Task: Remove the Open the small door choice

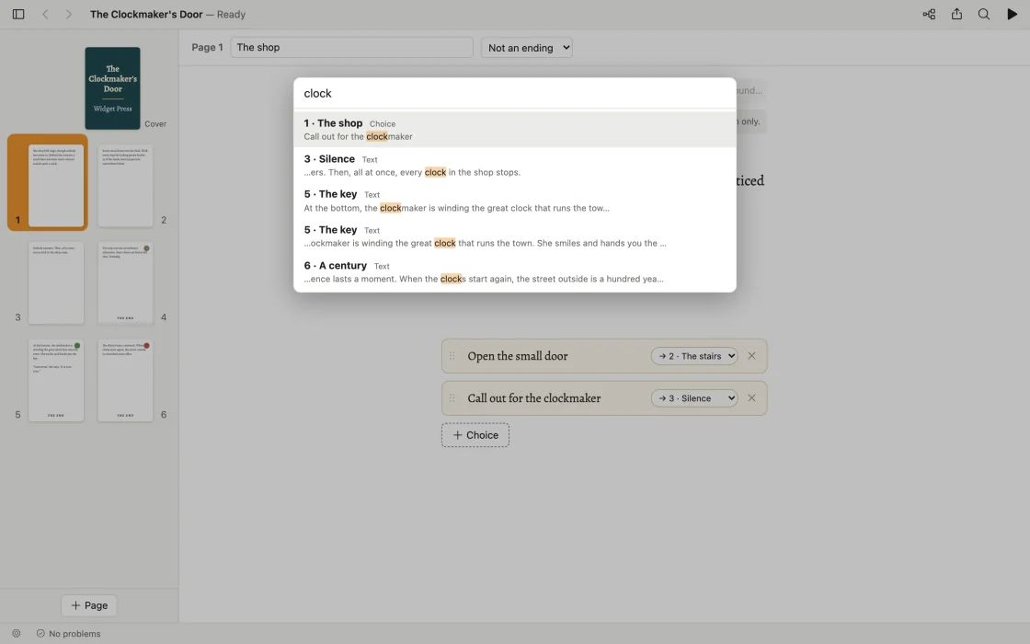Action: click(x=751, y=355)
